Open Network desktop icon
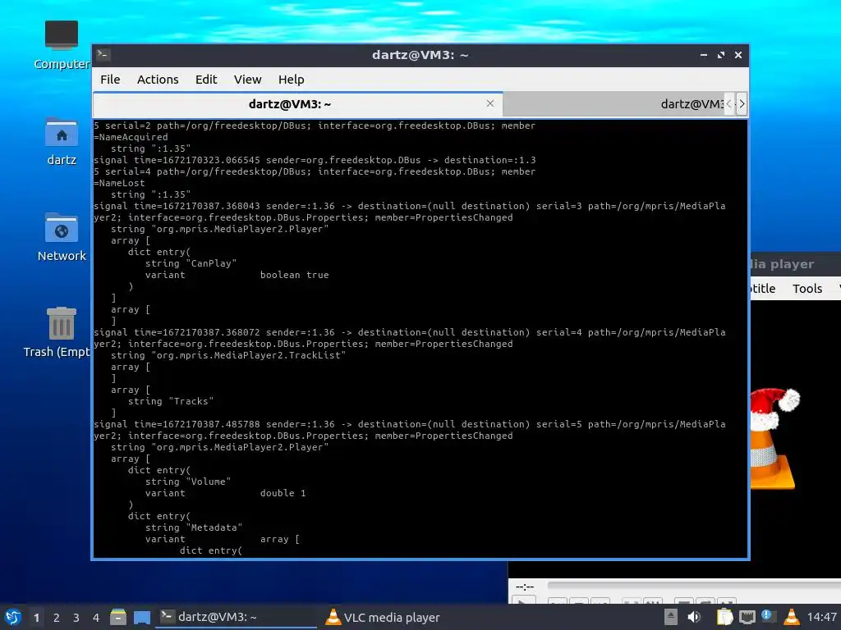841x630 pixels. click(61, 237)
